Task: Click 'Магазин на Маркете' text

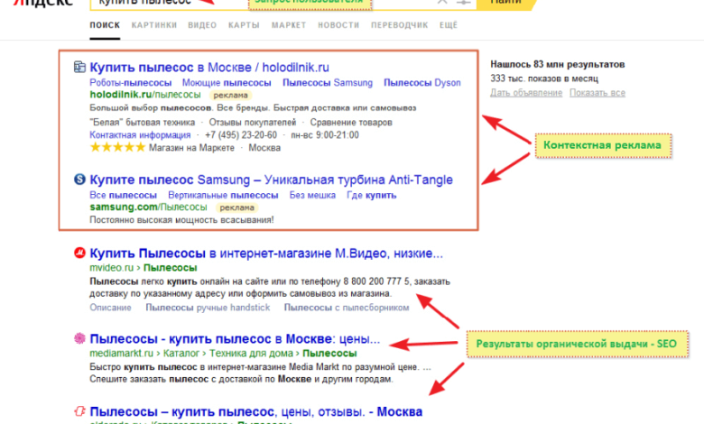Action: tap(191, 148)
